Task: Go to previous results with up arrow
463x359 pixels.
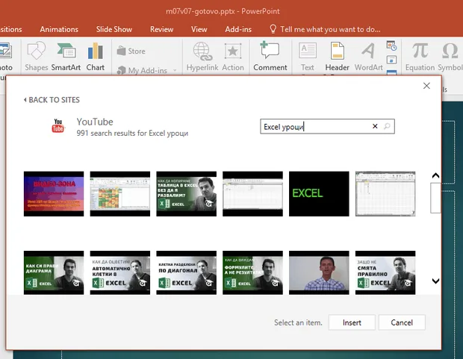Action: pos(435,175)
